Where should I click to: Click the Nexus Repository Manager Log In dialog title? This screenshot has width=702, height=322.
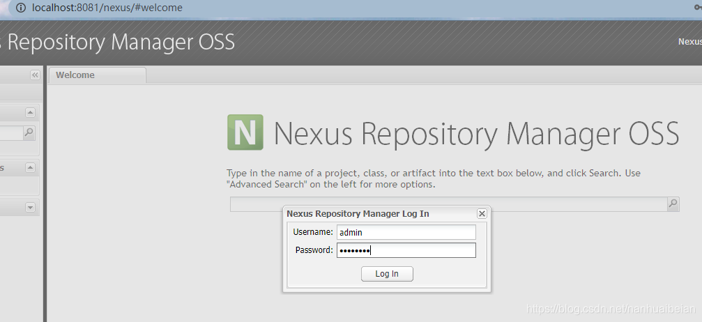tap(358, 214)
